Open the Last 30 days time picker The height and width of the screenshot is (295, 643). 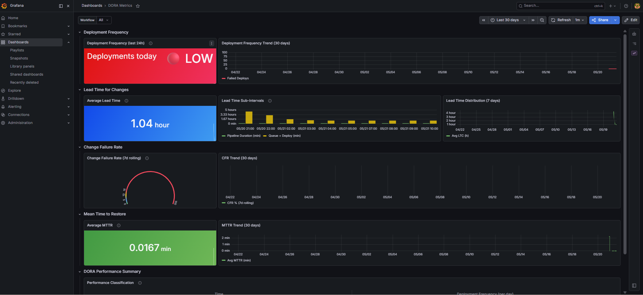508,20
